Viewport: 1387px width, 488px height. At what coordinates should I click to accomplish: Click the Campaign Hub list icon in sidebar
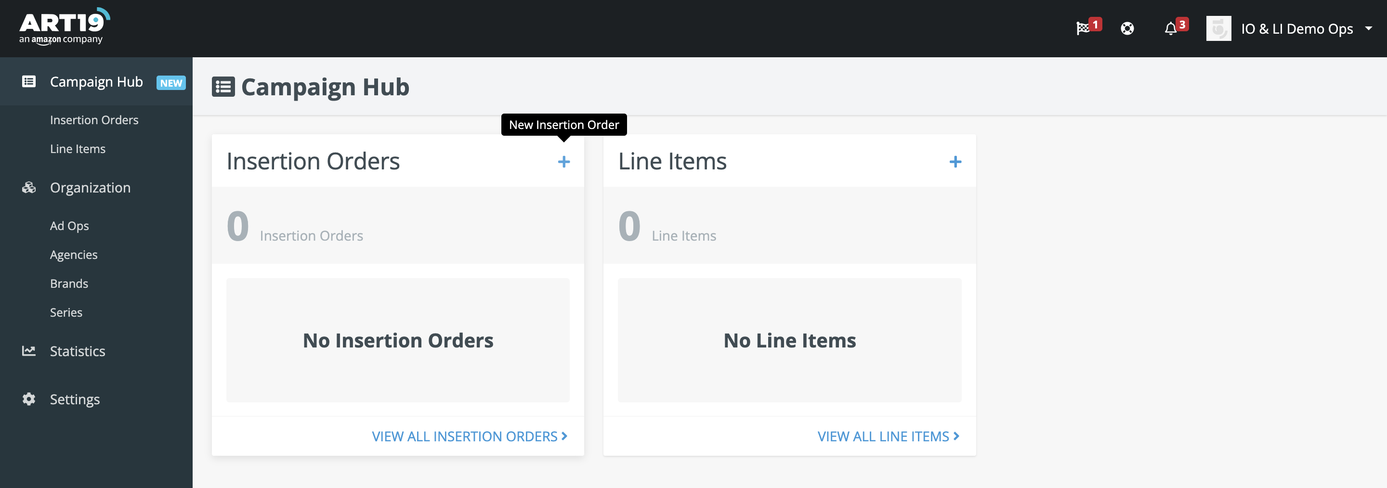click(28, 81)
